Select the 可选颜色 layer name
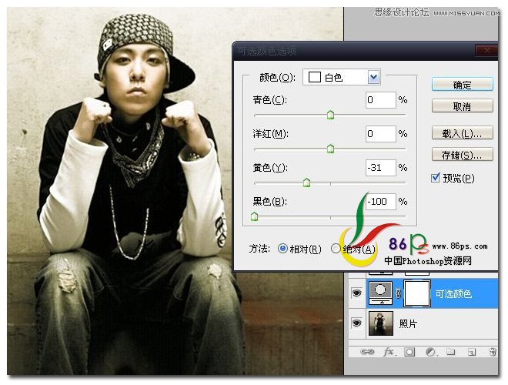Screen dimensions: 508x385 pos(453,293)
